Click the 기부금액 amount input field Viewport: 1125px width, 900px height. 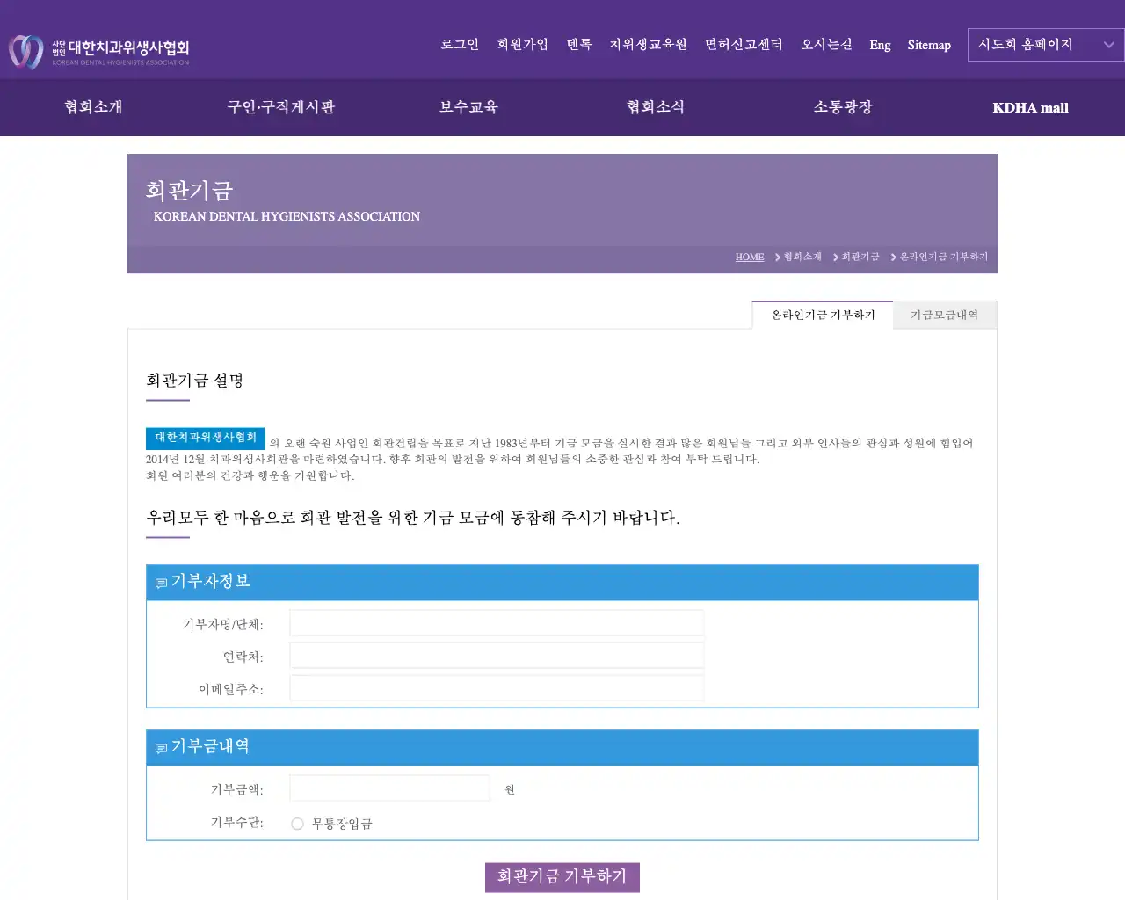(x=389, y=787)
